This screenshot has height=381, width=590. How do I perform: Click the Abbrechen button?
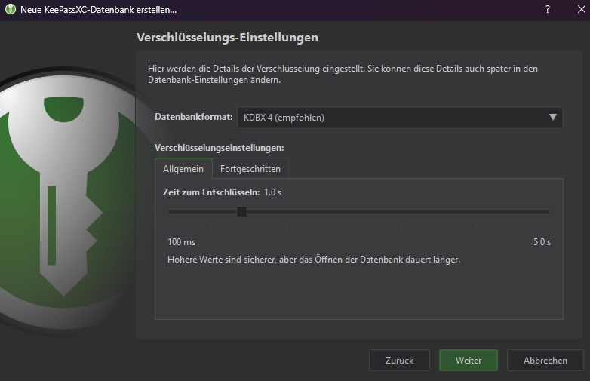(x=545, y=361)
